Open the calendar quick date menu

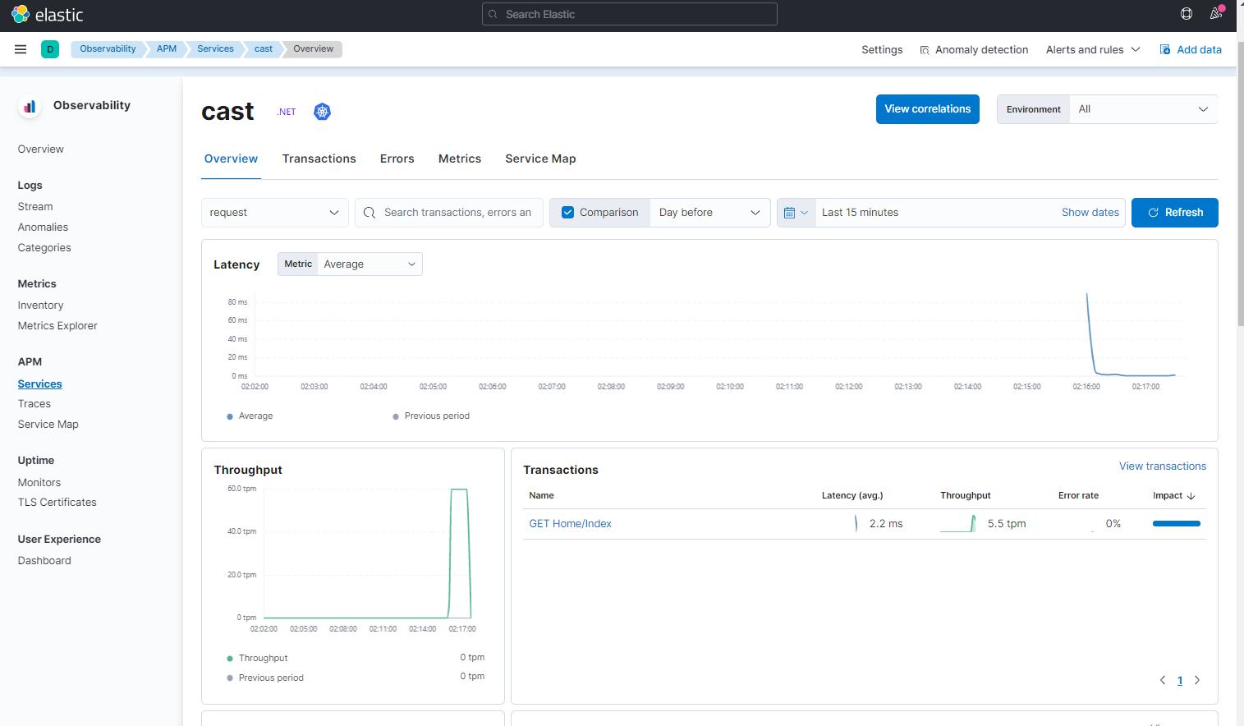coord(796,213)
